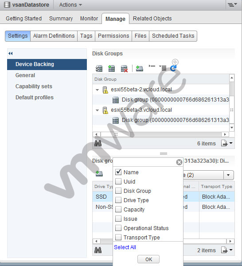Open the Scheduled Tasks sub-tab
Image resolution: width=242 pixels, height=266 pixels.
coord(173,36)
